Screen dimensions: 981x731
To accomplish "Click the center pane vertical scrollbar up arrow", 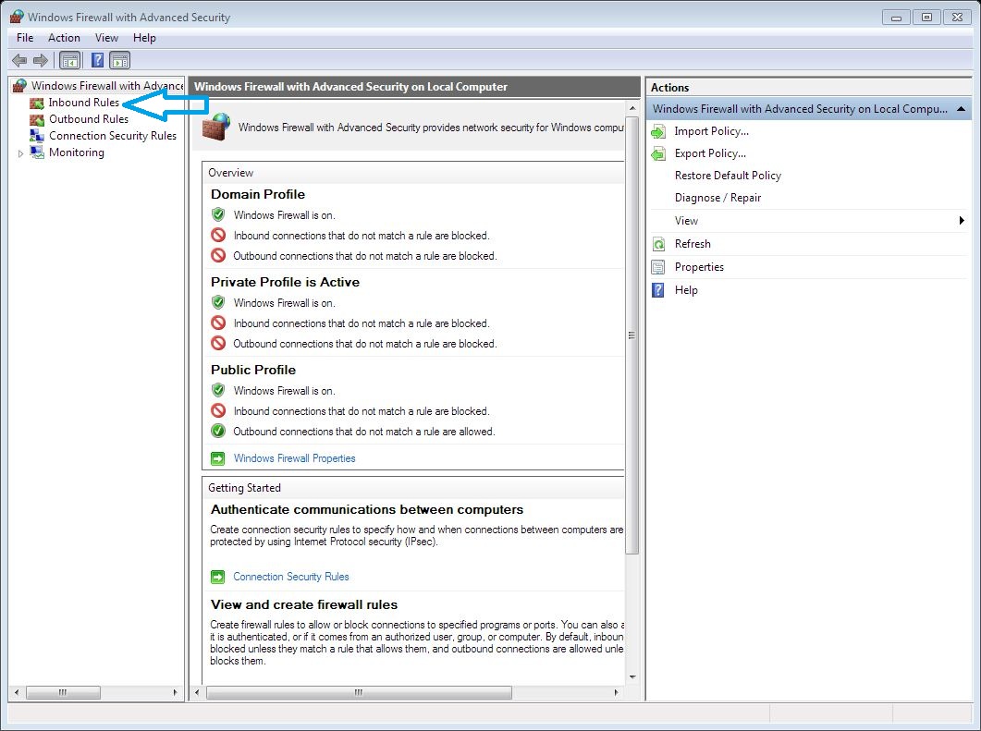I will (632, 108).
